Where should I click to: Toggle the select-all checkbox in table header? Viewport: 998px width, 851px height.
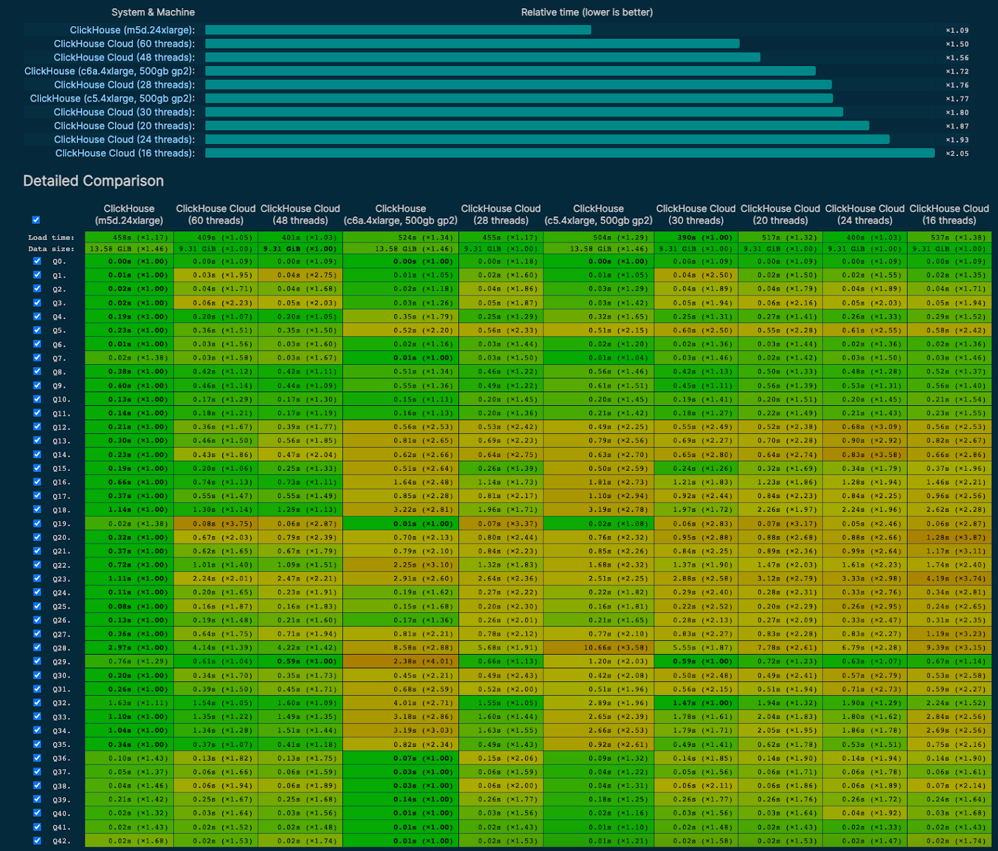point(36,219)
